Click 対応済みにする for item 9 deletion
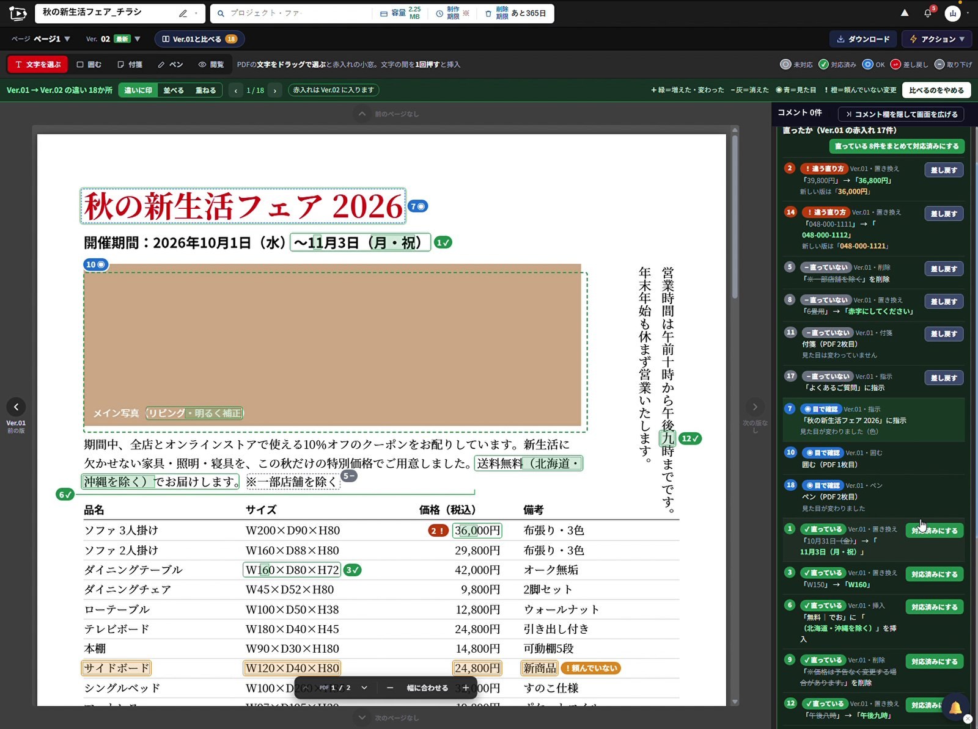Screen dimensions: 978x729 click(935, 662)
